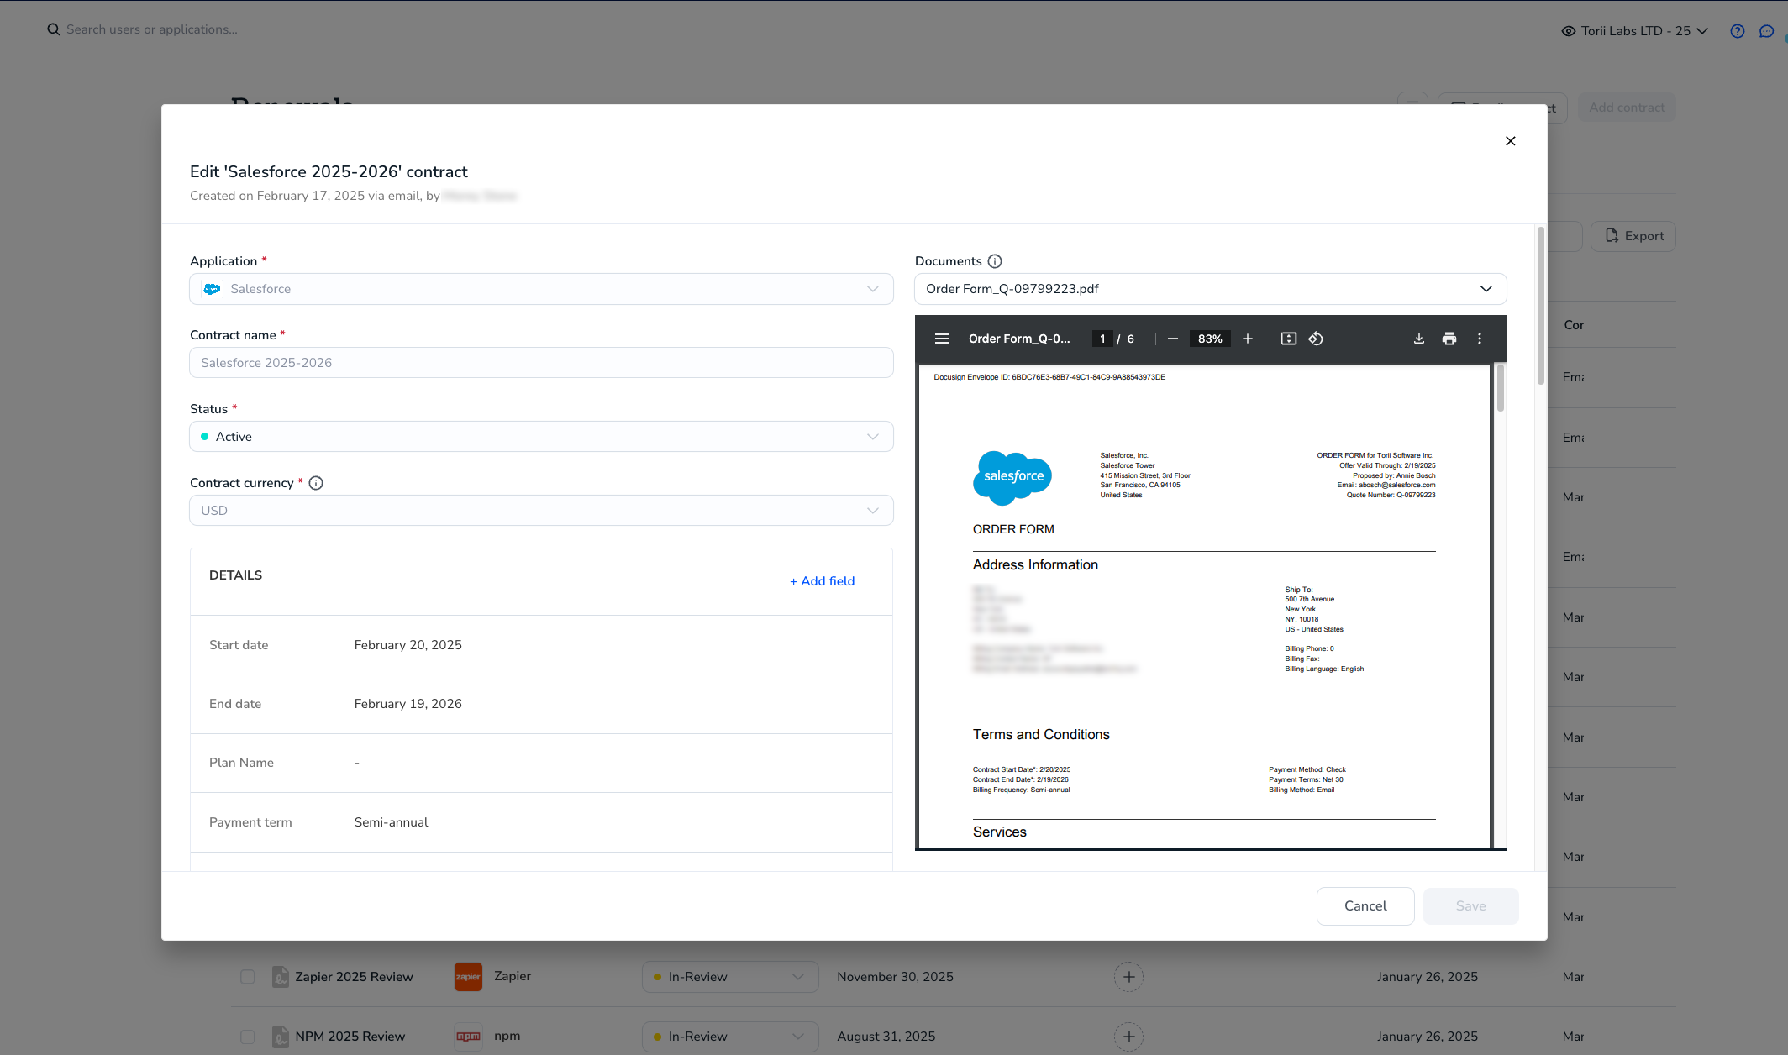This screenshot has height=1055, width=1788.
Task: Change Zapier row In-Review status dropdown
Action: (730, 977)
